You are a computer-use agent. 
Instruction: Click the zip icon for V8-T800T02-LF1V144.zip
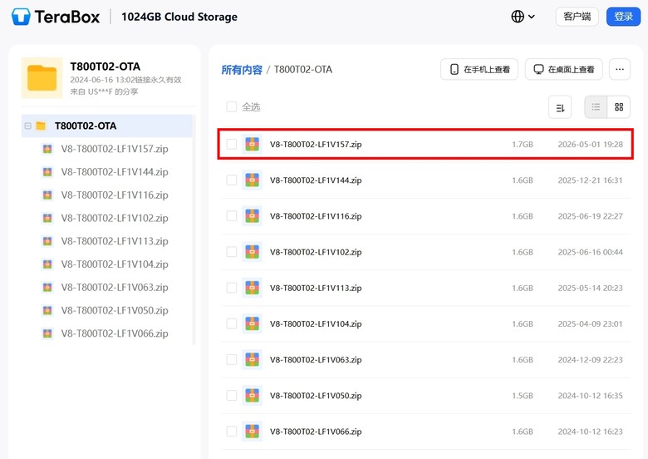[252, 180]
